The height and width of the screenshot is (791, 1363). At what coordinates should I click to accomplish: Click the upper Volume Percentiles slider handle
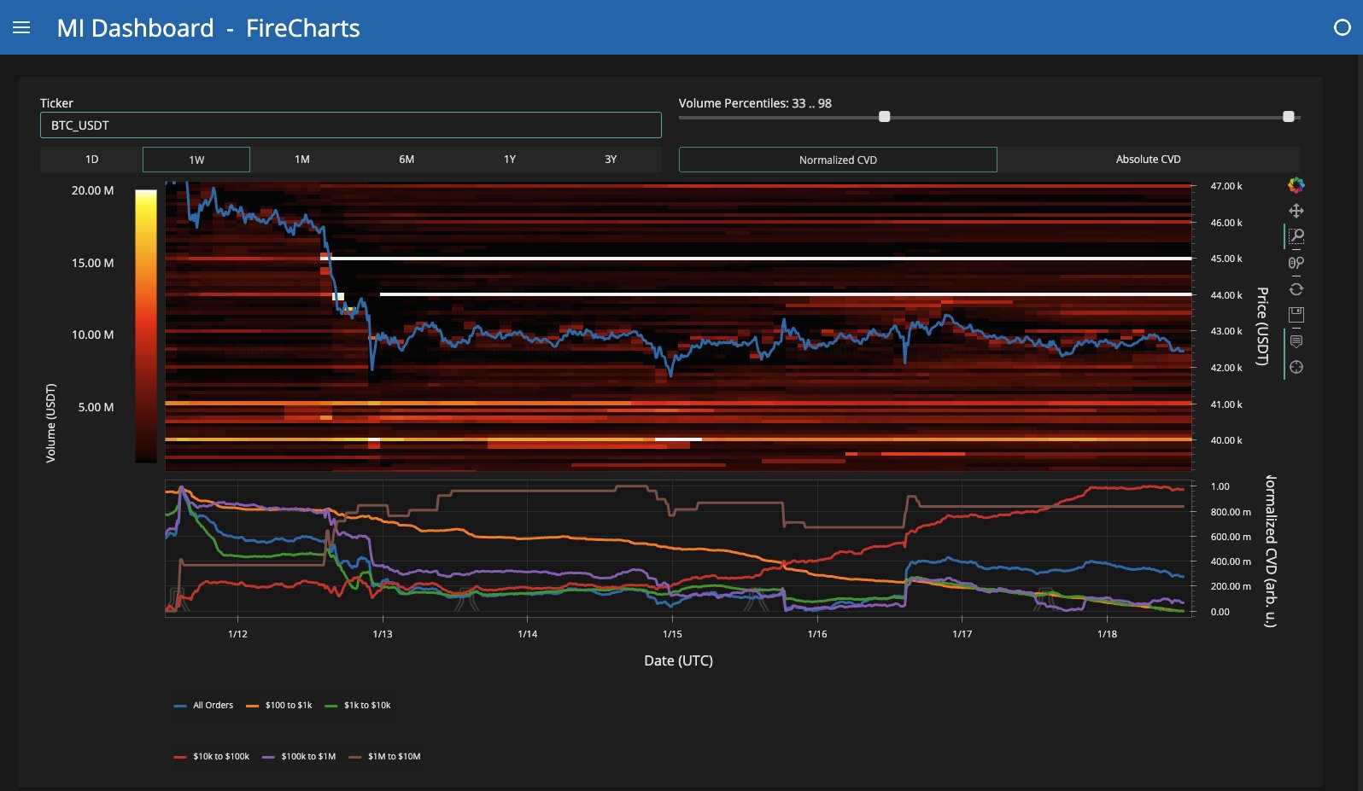(x=1288, y=117)
